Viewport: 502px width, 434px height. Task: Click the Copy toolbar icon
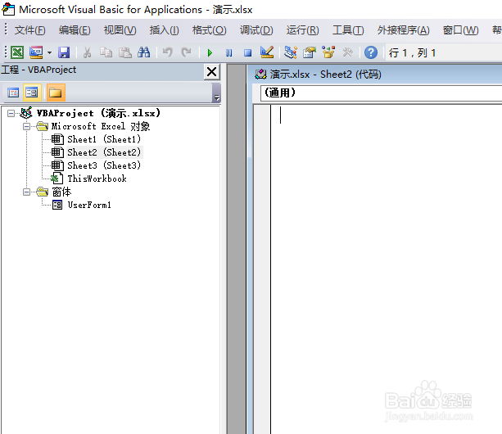tap(106, 52)
